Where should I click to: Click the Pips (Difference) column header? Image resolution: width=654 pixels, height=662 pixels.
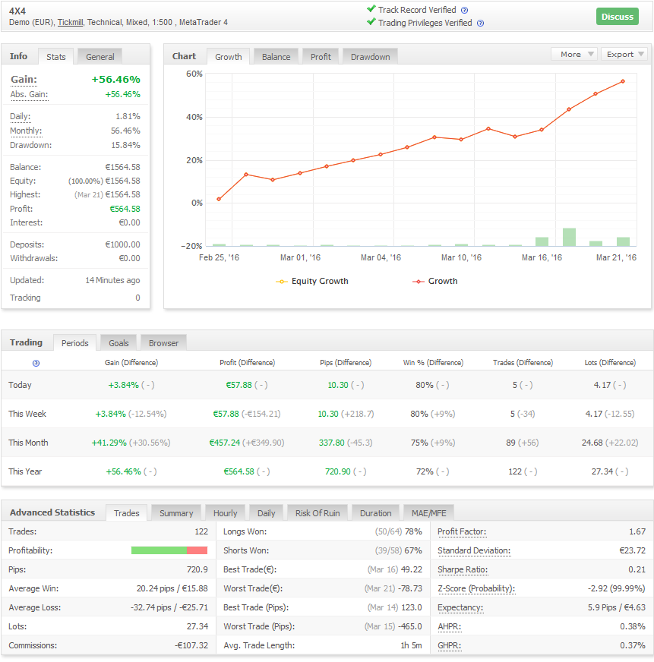(x=346, y=363)
